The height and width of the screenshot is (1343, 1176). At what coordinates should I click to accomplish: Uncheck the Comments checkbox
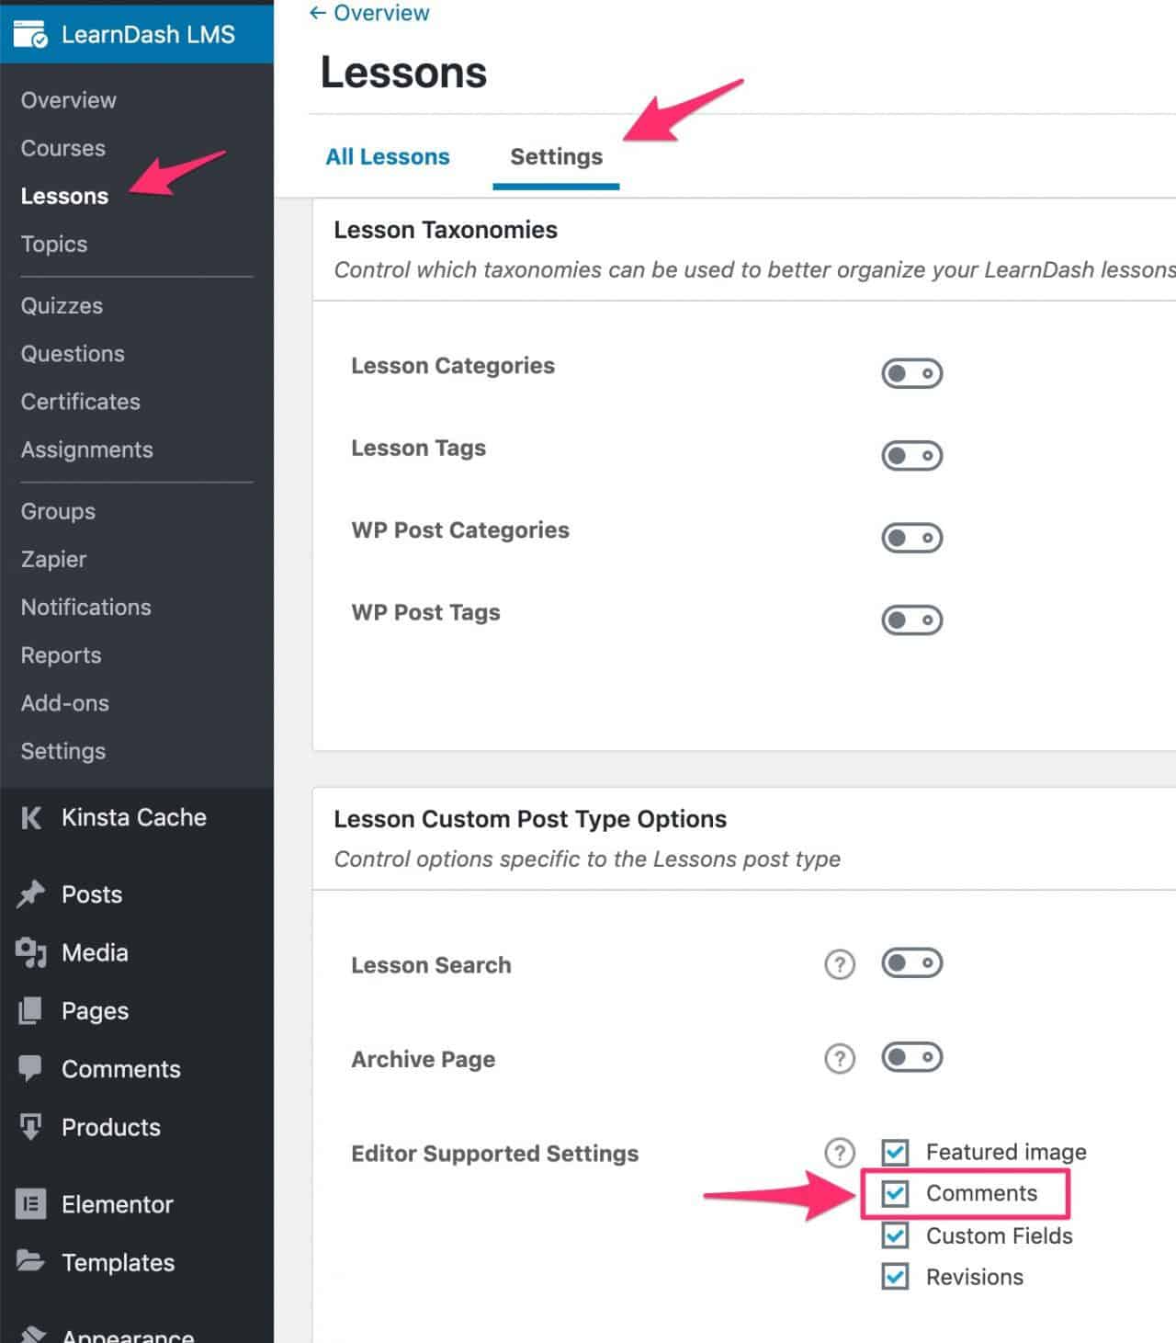[x=894, y=1193]
